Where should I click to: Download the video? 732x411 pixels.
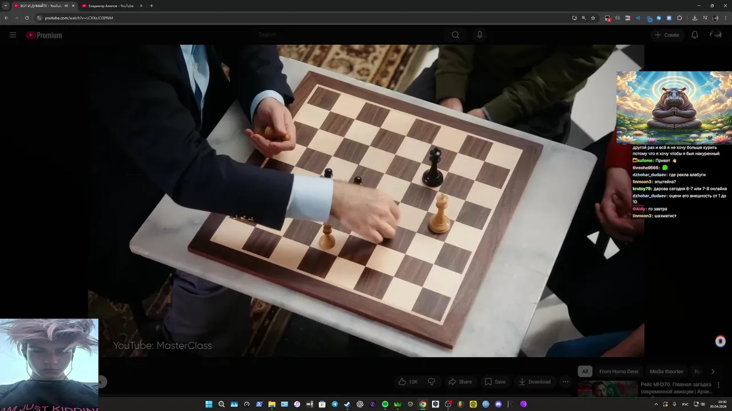[x=534, y=381]
